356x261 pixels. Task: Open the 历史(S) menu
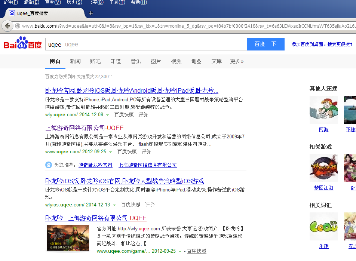(74, 2)
